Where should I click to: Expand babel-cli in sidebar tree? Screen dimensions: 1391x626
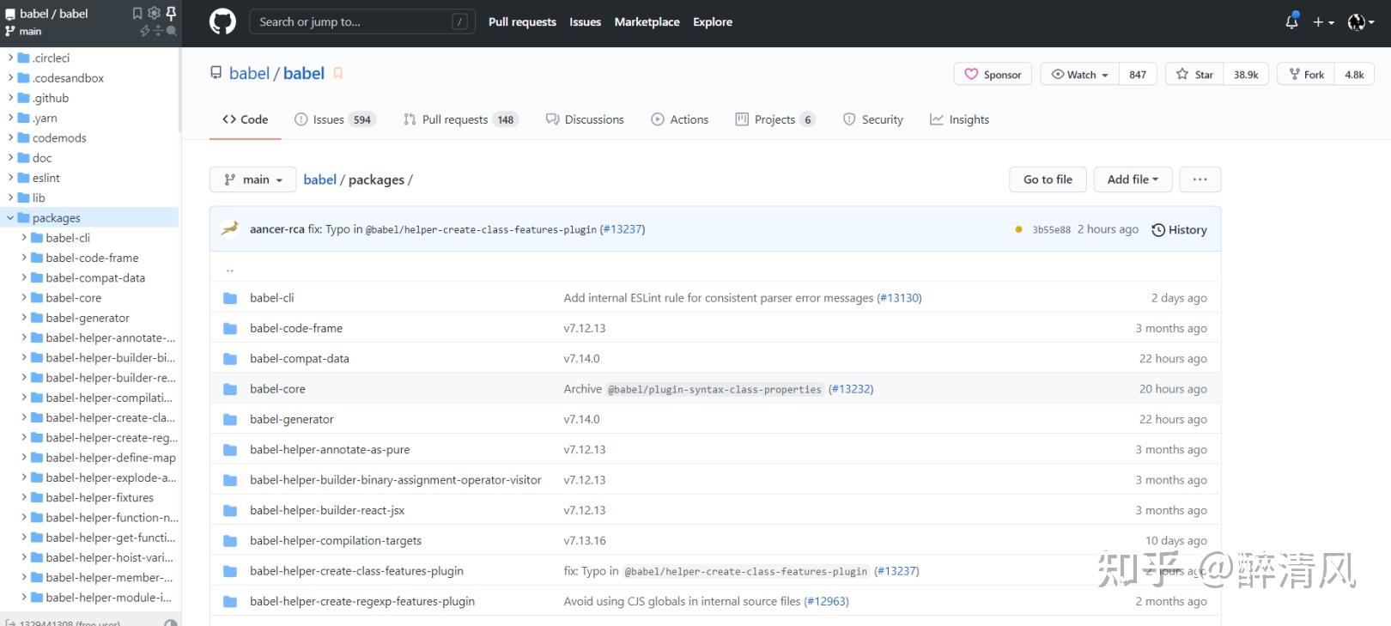pos(24,238)
